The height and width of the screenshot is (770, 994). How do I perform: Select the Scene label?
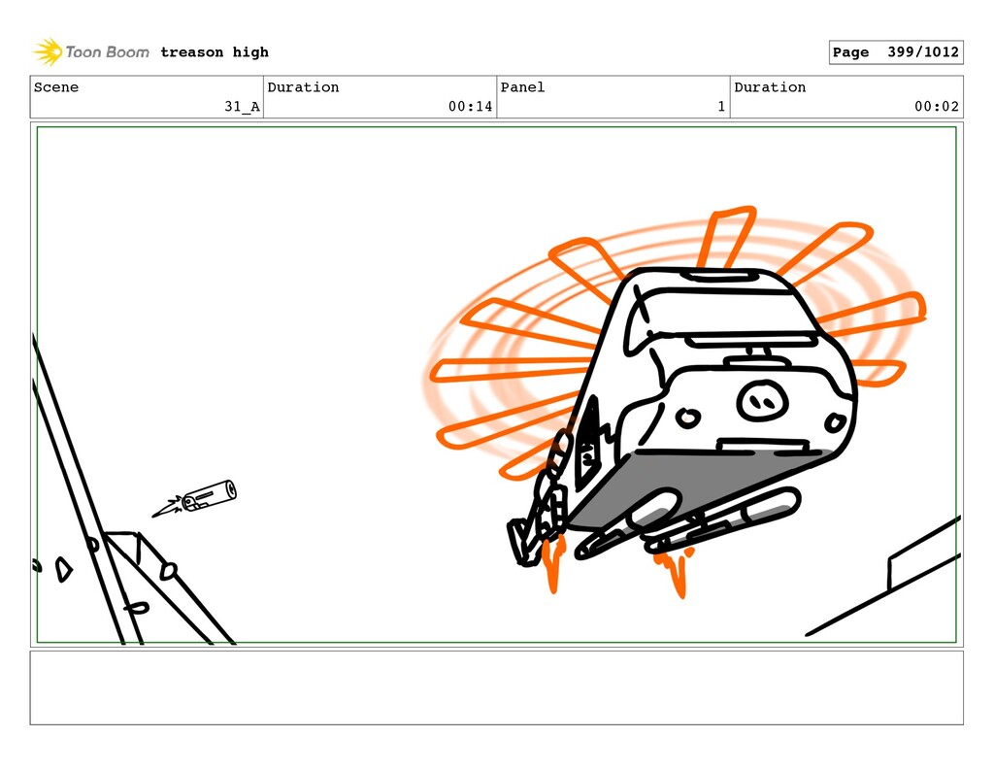[x=56, y=86]
